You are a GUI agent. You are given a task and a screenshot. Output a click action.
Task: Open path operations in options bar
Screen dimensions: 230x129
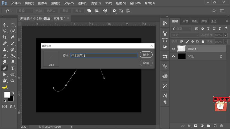(x=89, y=11)
